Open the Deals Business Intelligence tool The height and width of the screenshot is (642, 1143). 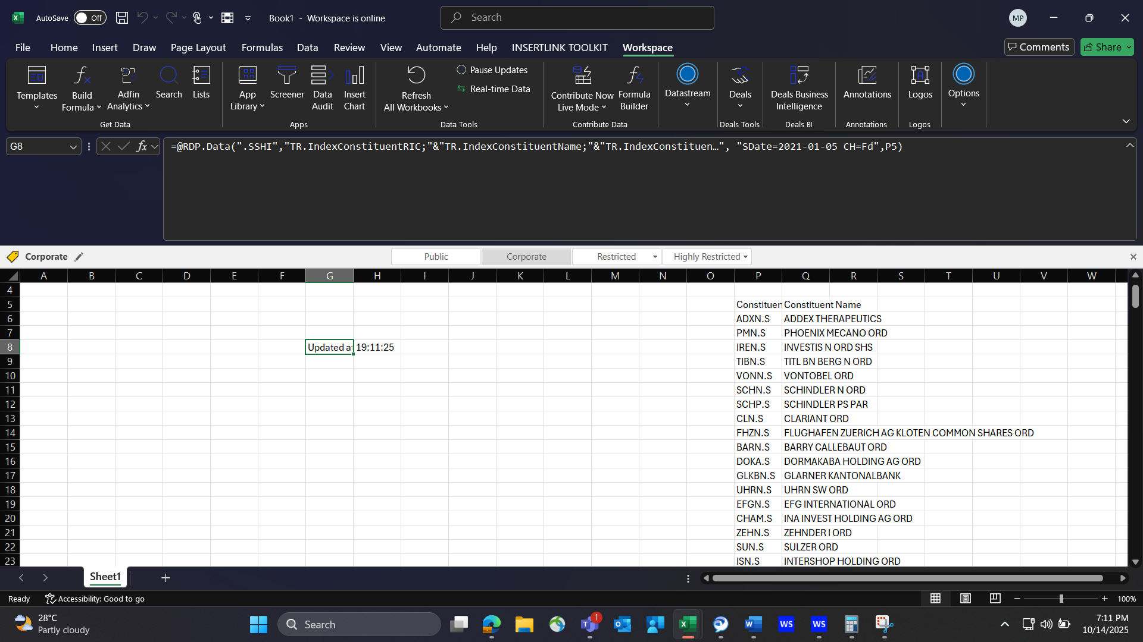click(799, 88)
